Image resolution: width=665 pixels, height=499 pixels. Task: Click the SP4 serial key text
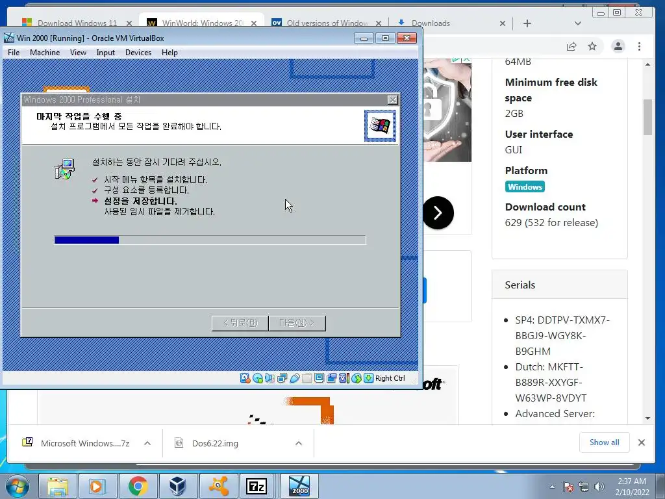tap(562, 336)
